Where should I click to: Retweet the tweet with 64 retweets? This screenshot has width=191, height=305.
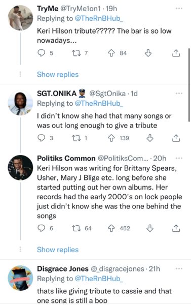click(76, 228)
